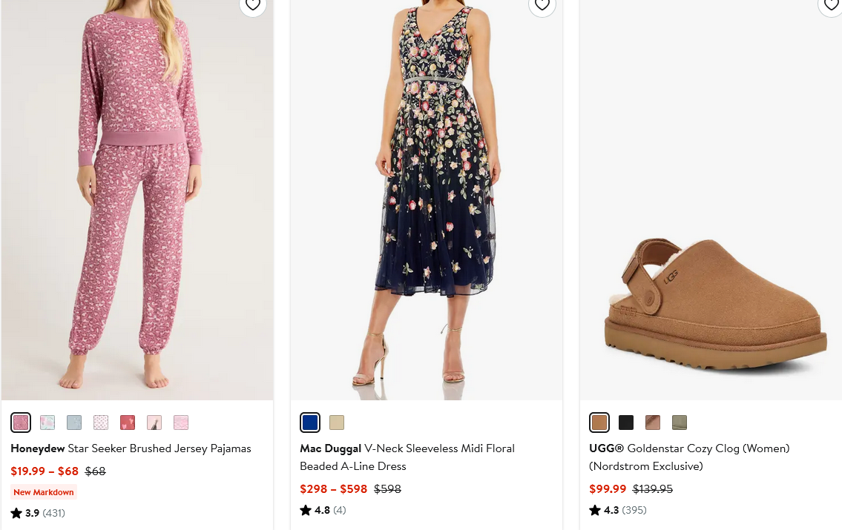842x530 pixels.
Task: Open the 431 reviews for Honeydew pajamas
Action: [53, 513]
